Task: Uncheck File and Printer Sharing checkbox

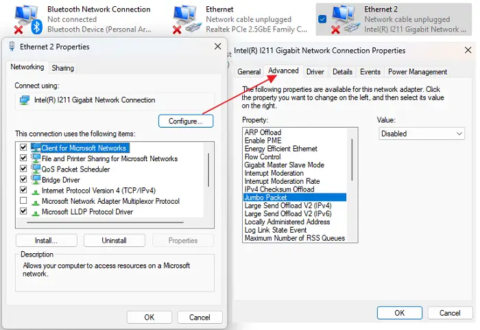Action: point(23,158)
